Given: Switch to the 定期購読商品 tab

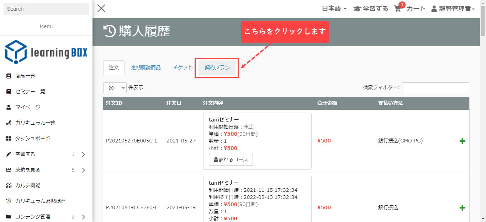Looking at the screenshot, I should 146,68.
